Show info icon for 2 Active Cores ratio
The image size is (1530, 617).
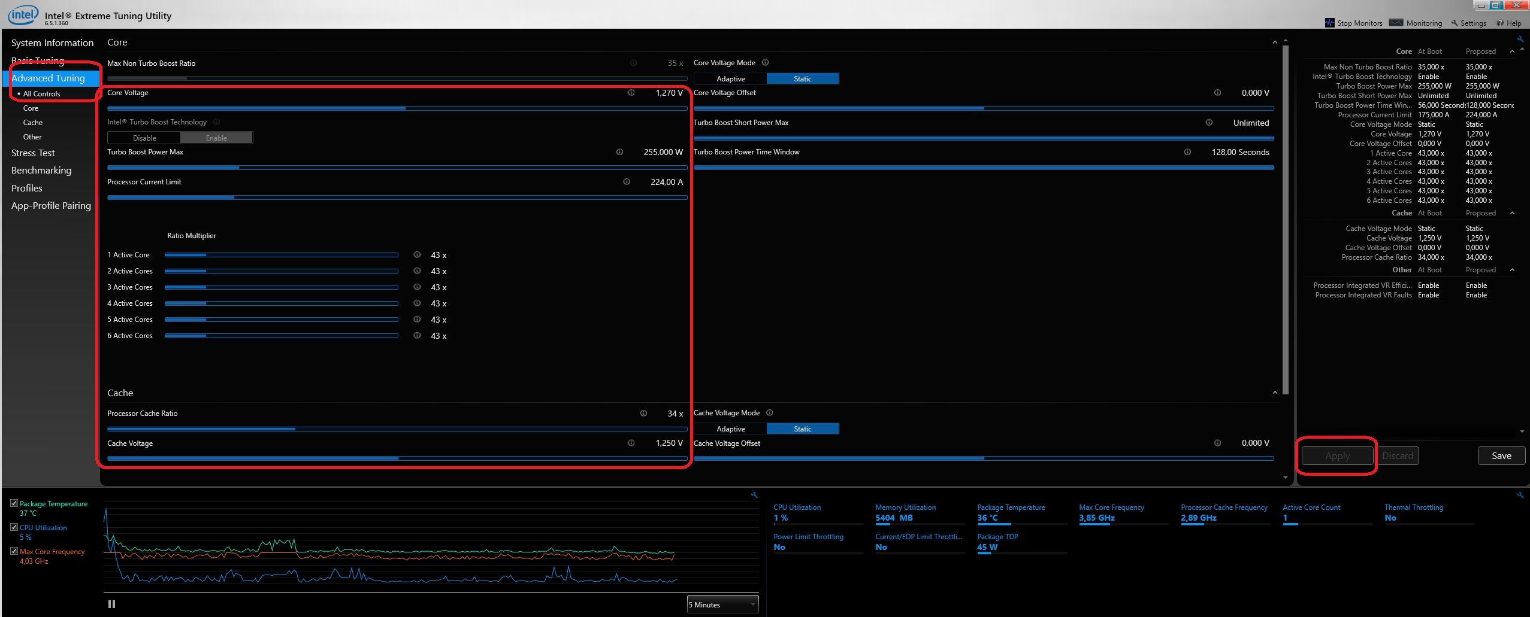[x=417, y=271]
